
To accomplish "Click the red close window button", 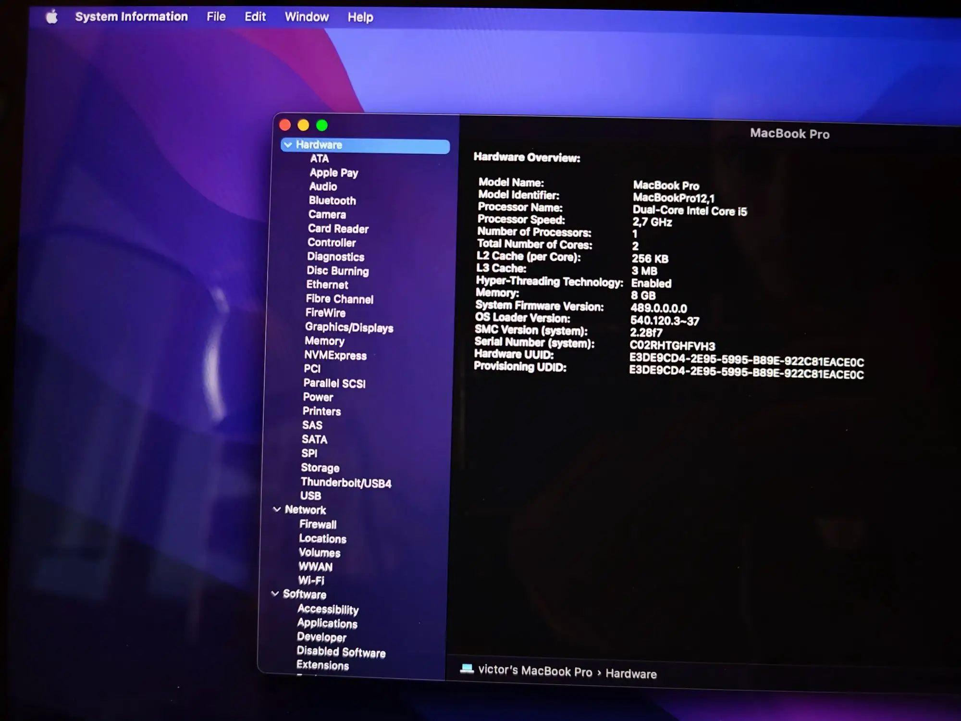I will [x=285, y=125].
